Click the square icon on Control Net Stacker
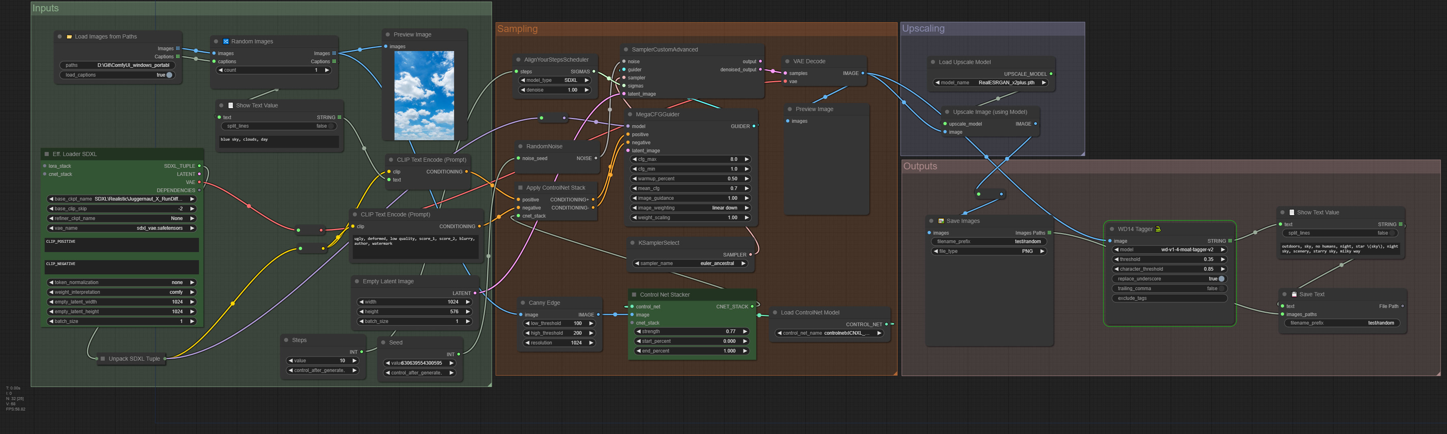 point(634,295)
